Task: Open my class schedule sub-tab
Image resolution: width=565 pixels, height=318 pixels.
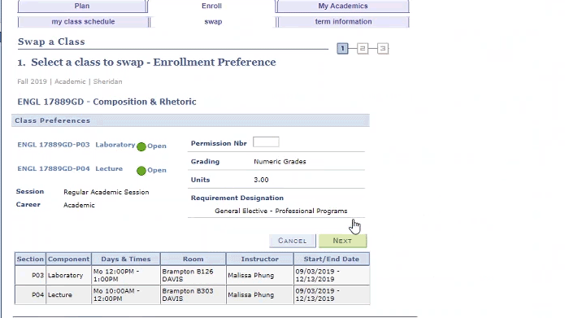Action: point(83,22)
